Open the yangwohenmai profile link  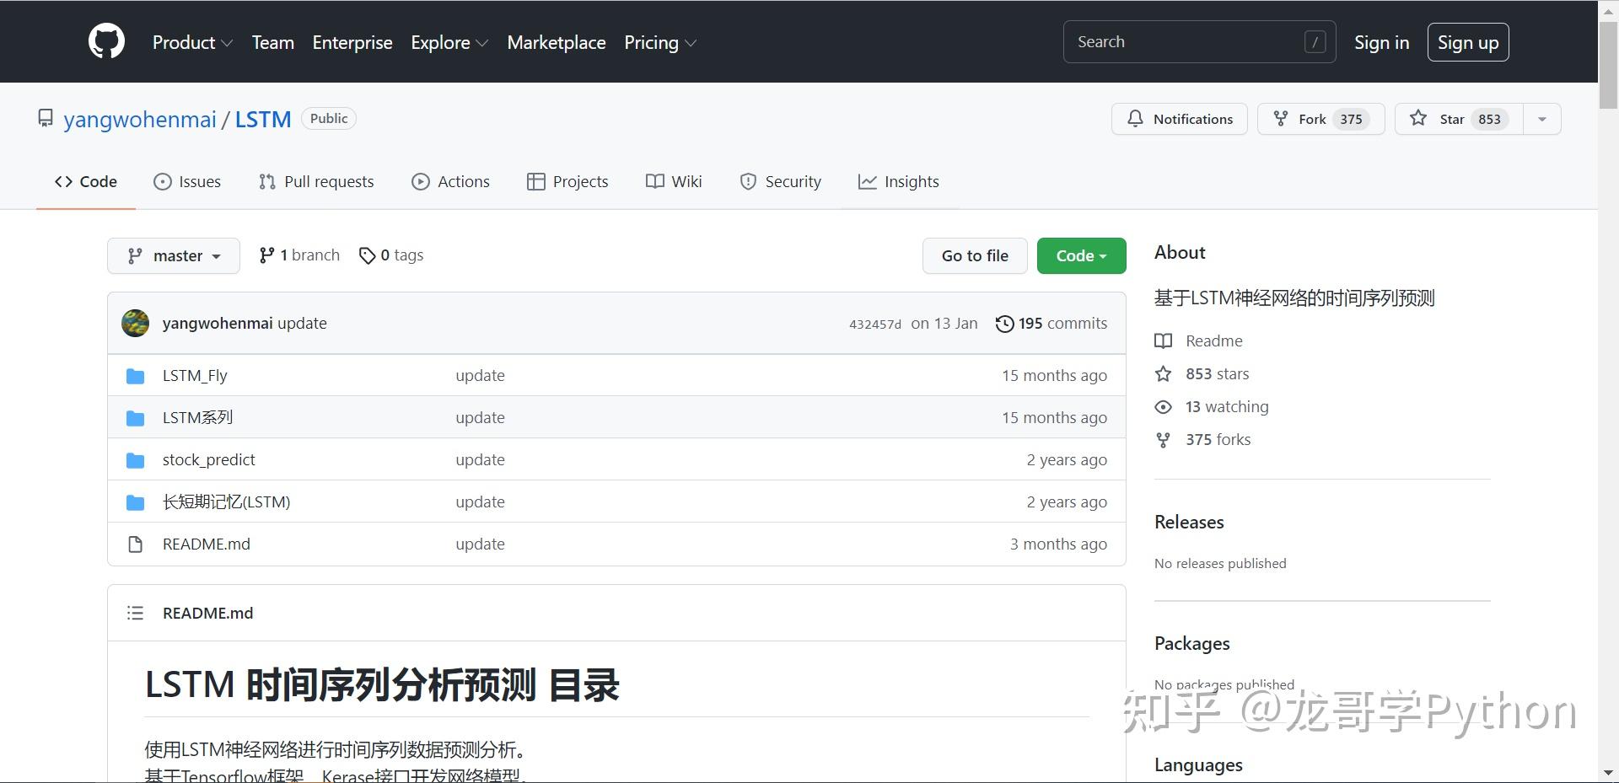[140, 120]
